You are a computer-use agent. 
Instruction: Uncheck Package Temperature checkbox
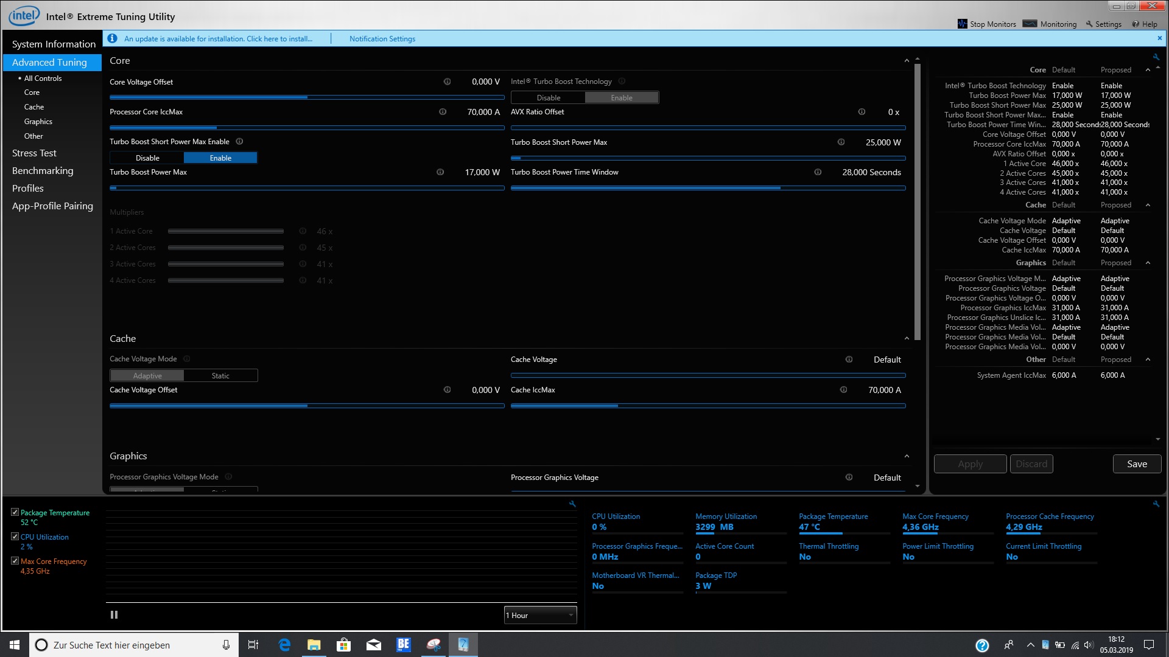coord(15,512)
